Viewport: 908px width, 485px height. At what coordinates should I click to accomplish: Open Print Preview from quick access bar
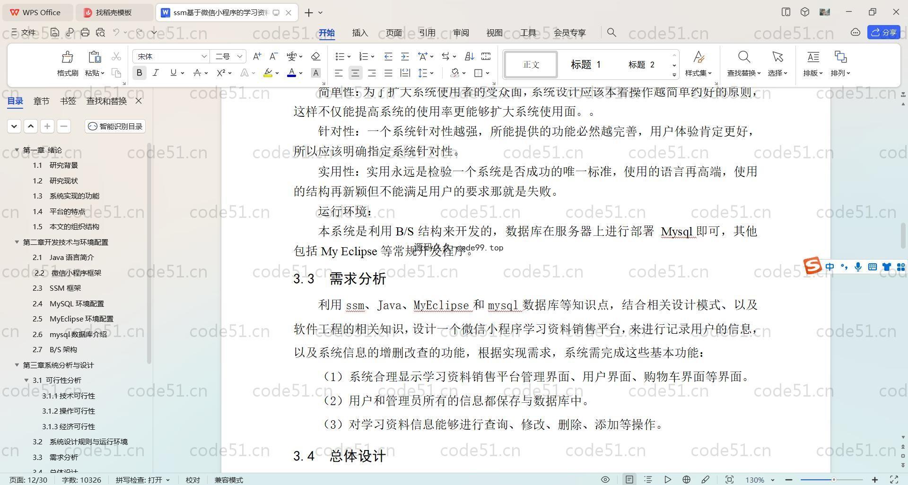coord(100,32)
